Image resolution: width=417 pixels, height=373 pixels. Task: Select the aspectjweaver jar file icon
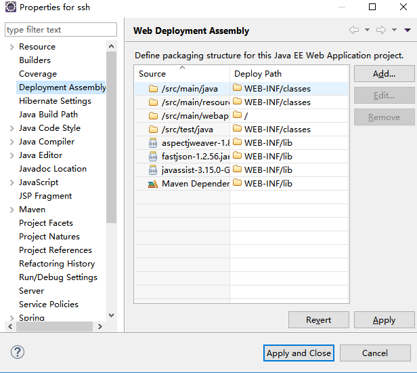153,143
